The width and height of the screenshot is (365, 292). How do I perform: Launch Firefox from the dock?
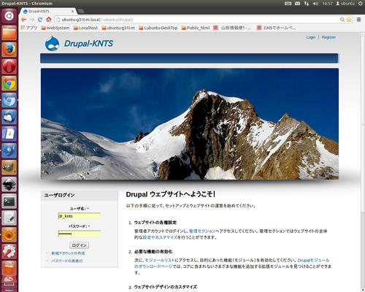click(x=9, y=50)
